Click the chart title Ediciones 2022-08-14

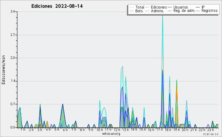57,6
